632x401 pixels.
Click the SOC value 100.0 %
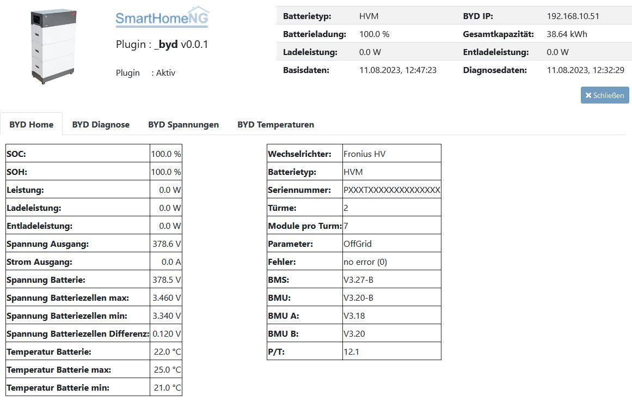165,154
